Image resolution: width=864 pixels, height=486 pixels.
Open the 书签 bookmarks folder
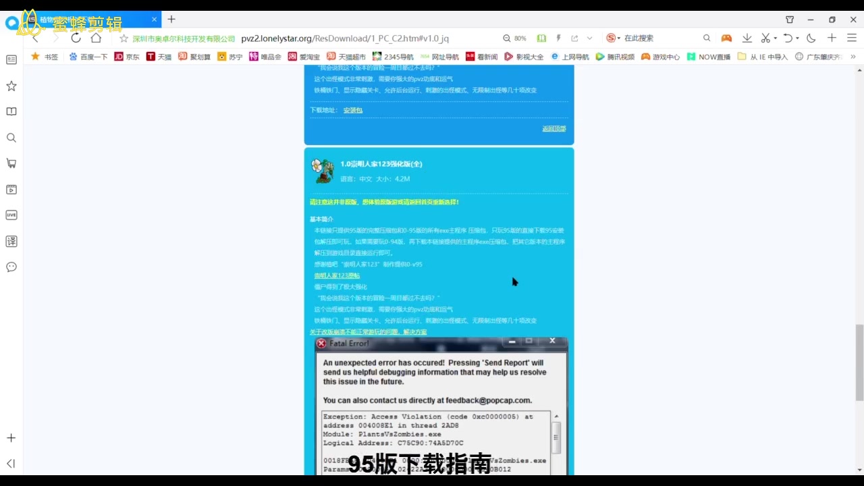tap(45, 57)
